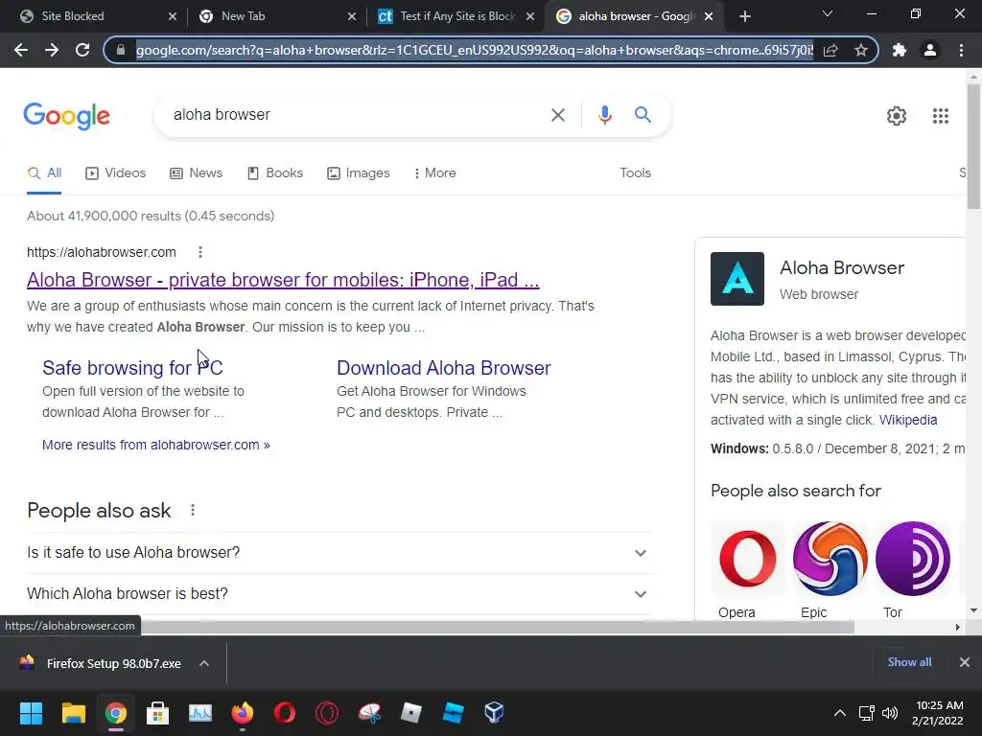Open Chrome from the taskbar
The height and width of the screenshot is (736, 982).
[x=115, y=713]
